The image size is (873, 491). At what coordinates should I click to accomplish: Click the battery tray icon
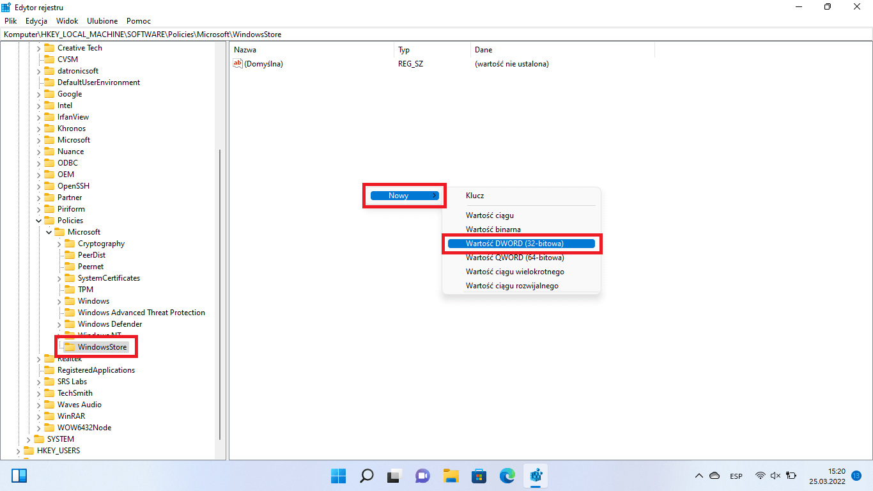tap(791, 476)
